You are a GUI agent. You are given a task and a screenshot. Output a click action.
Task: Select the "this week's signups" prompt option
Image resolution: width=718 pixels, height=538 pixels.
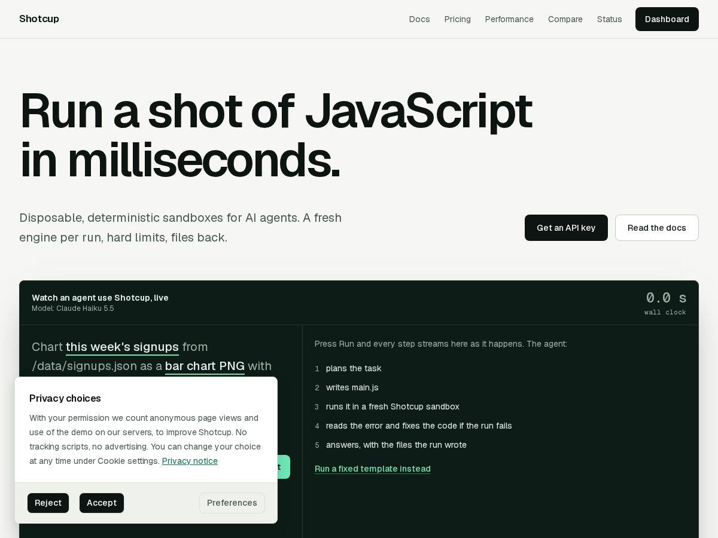click(122, 347)
